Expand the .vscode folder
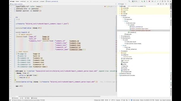181x101 pixels. click(120, 14)
